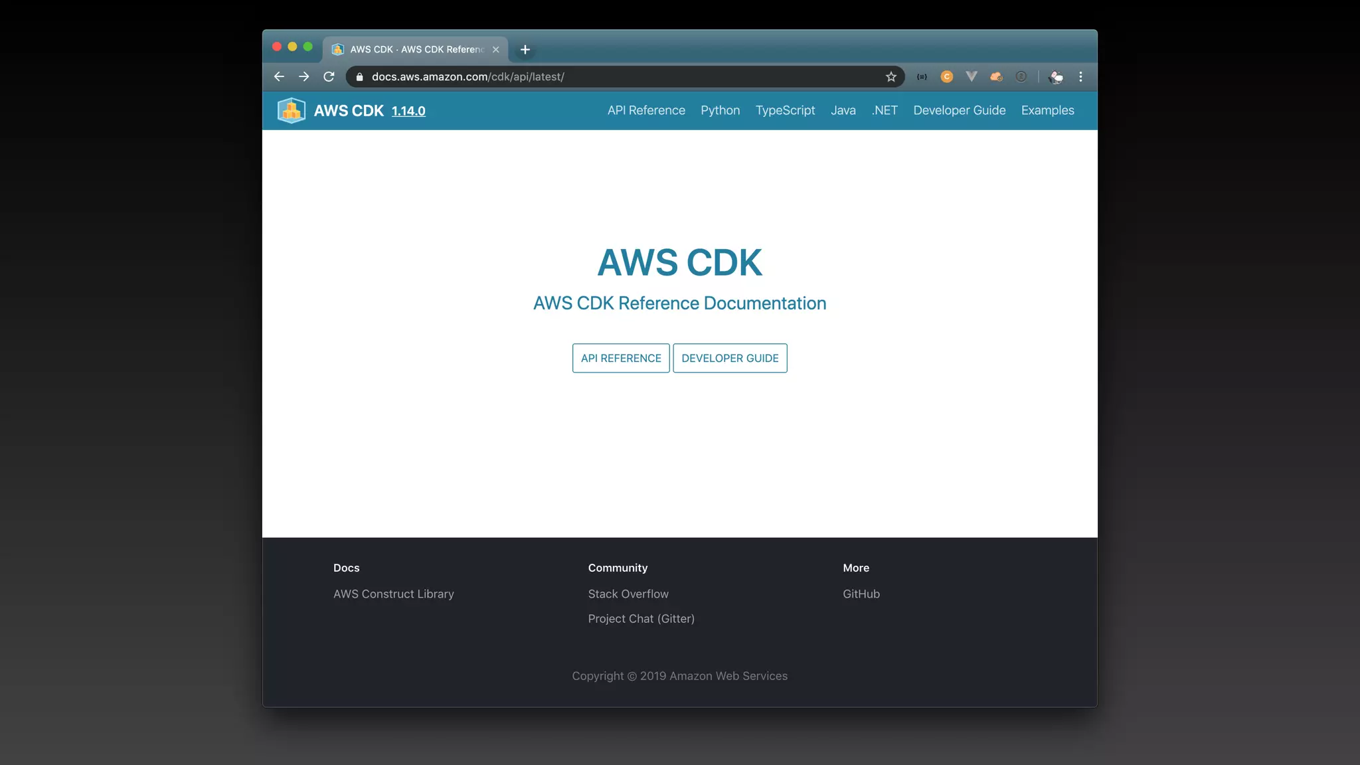This screenshot has width=1360, height=765.
Task: Click the DEVELOPER GUIDE button
Action: 730,358
